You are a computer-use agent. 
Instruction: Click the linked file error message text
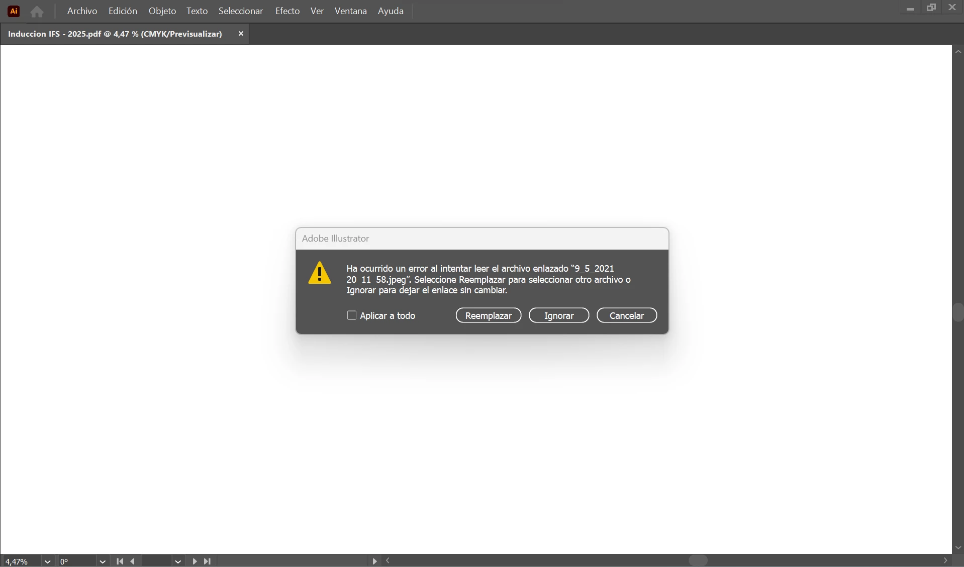point(489,279)
